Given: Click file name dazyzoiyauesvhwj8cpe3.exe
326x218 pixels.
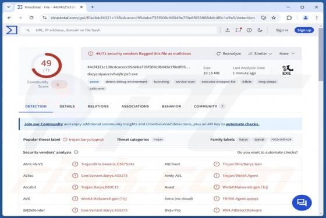Looking at the screenshot, I should point(112,74).
